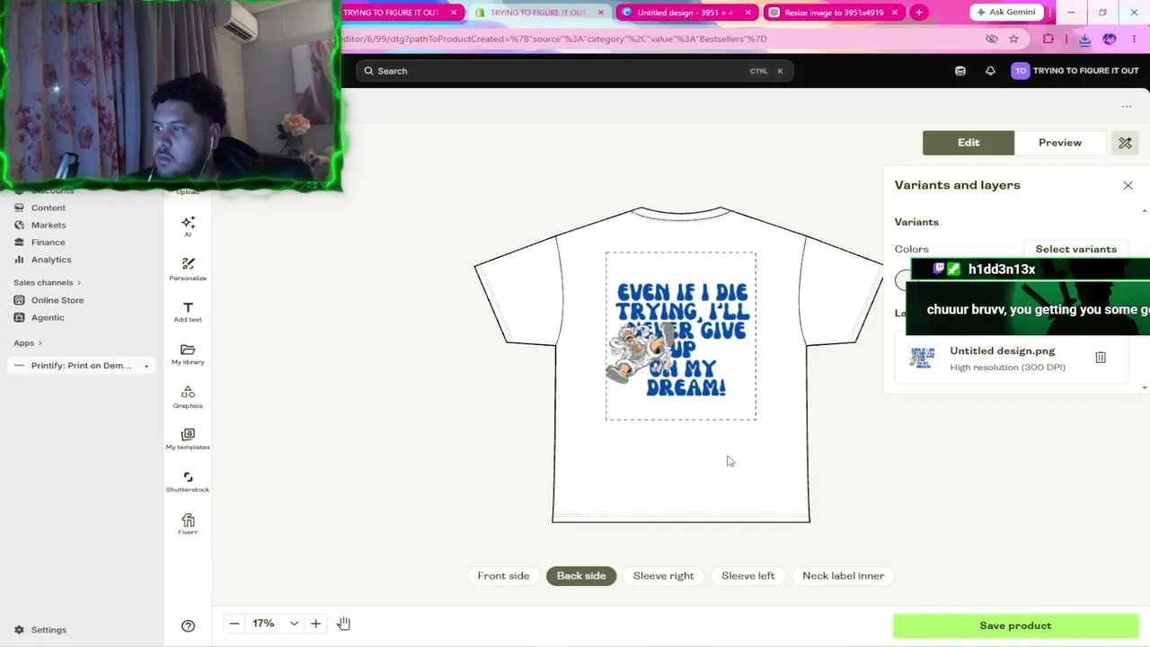1150x647 pixels.
Task: Zoom in with the plus button
Action: click(x=315, y=624)
